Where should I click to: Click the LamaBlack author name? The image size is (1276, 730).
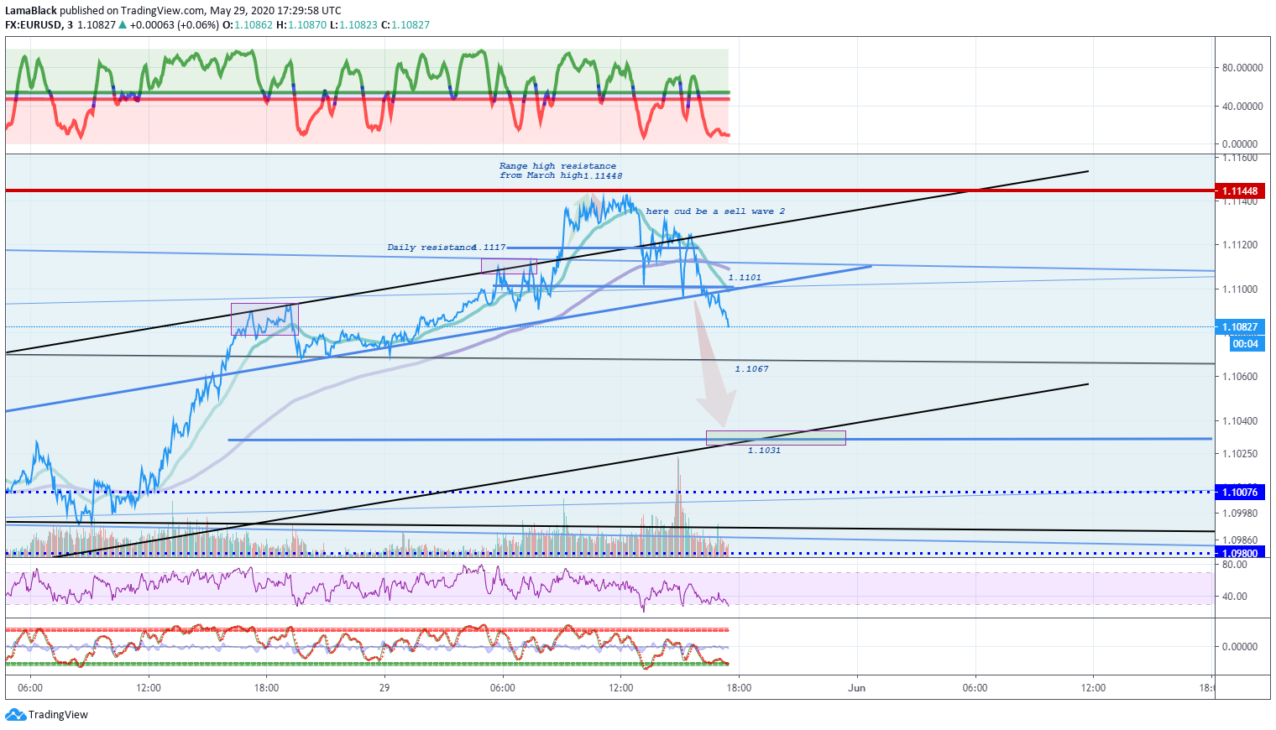pos(31,11)
